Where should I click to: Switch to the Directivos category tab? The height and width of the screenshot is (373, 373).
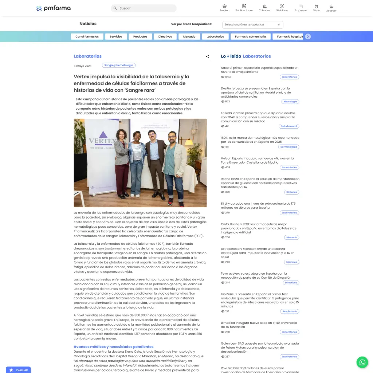coord(165,36)
